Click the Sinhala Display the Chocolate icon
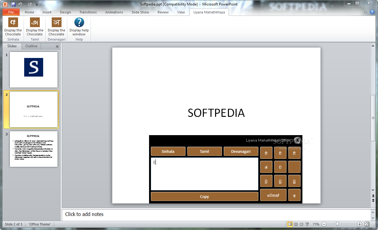The height and width of the screenshot is (230, 378). [13, 22]
